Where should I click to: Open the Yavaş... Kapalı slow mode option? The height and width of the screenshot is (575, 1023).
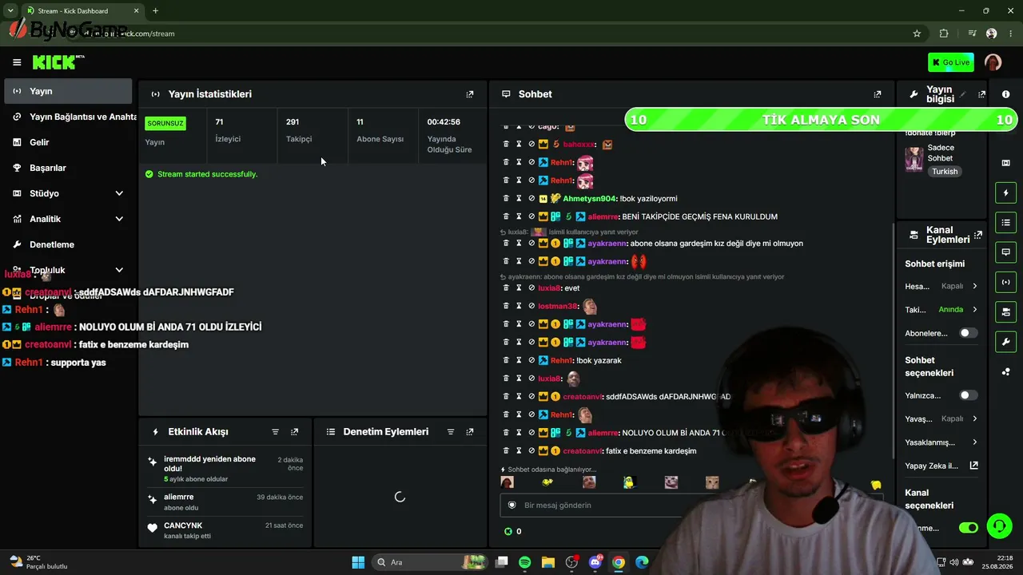tap(941, 418)
